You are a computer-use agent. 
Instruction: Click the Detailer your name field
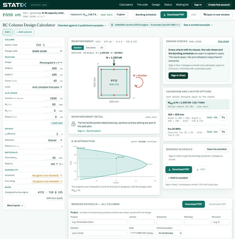pos(99,233)
